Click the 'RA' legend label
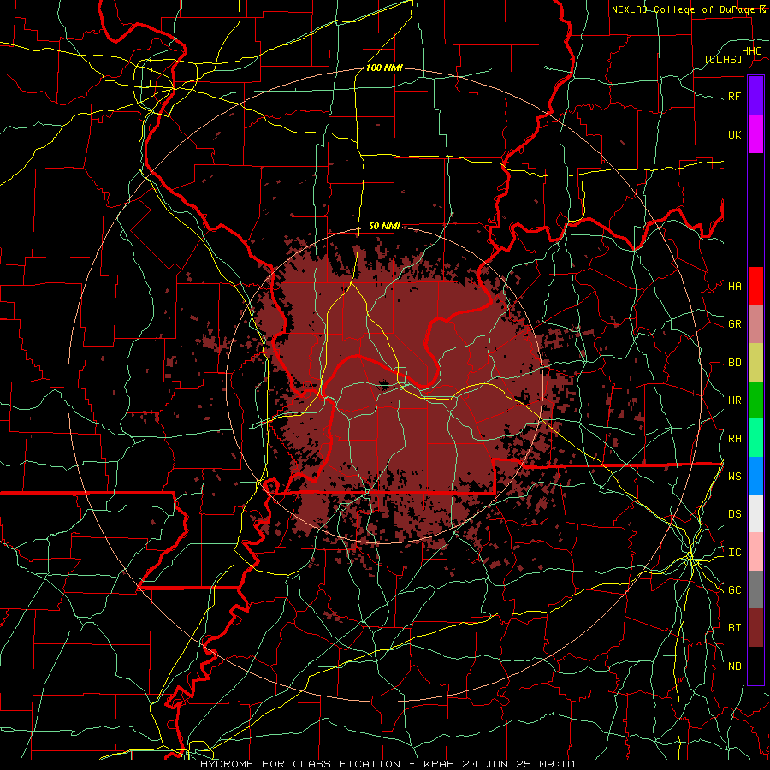The height and width of the screenshot is (770, 770). point(734,439)
